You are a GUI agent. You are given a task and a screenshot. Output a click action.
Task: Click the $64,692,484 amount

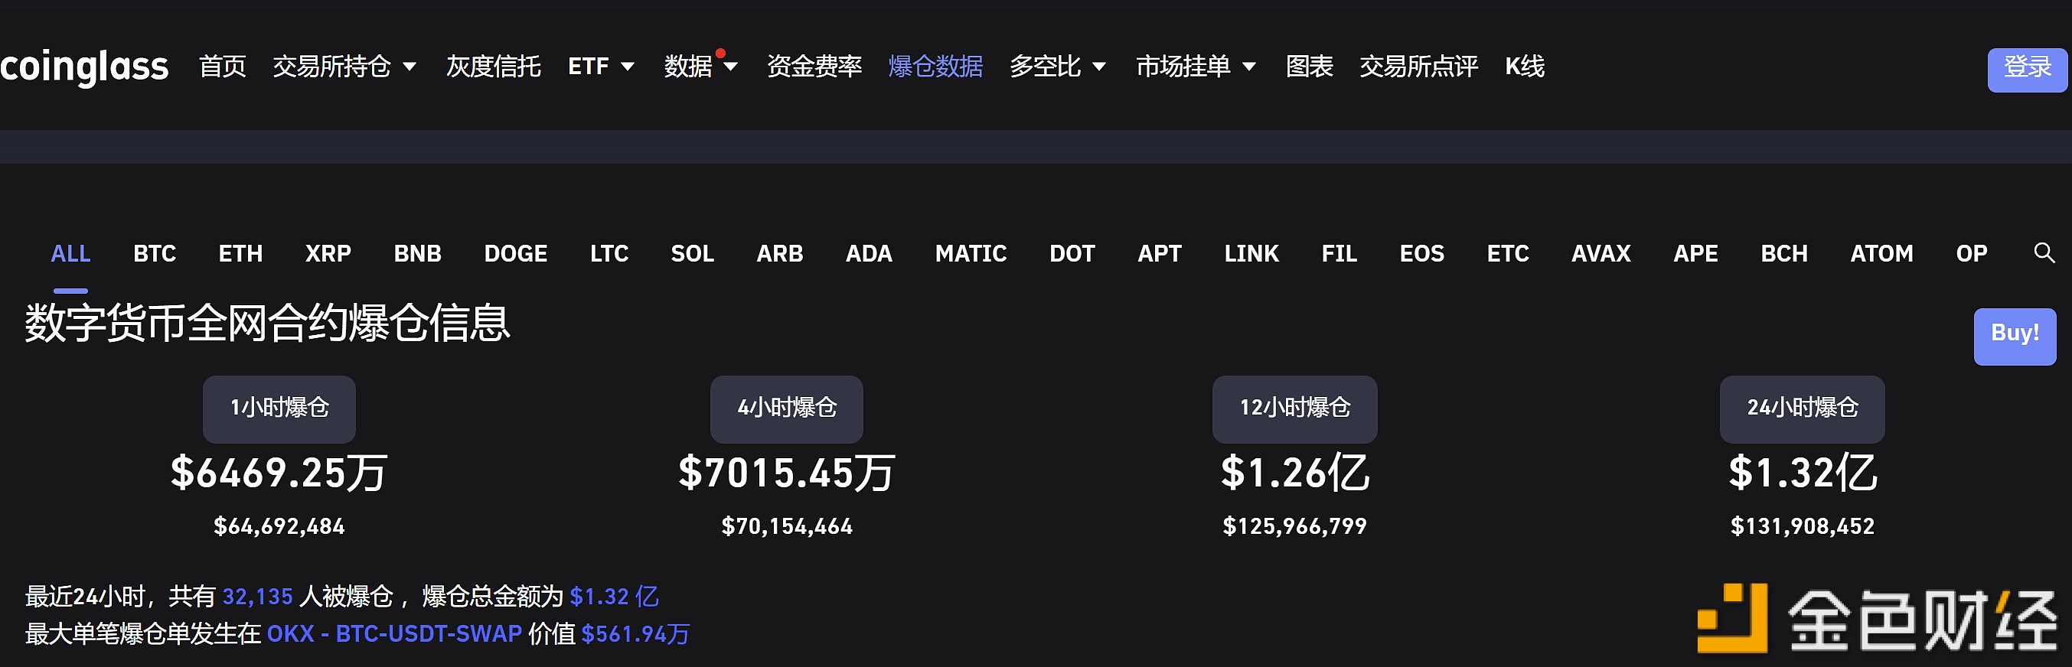(x=279, y=526)
